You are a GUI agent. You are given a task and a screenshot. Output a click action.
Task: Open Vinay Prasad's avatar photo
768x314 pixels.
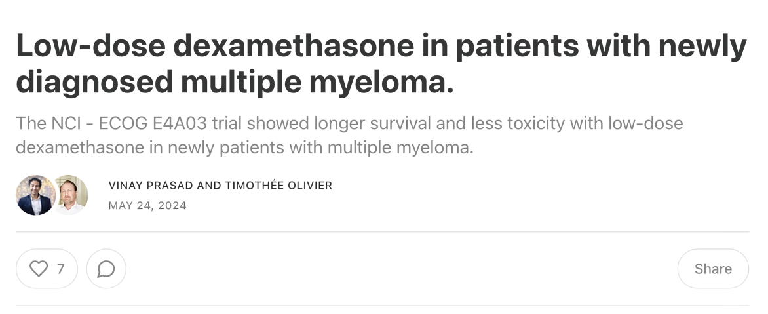click(35, 195)
